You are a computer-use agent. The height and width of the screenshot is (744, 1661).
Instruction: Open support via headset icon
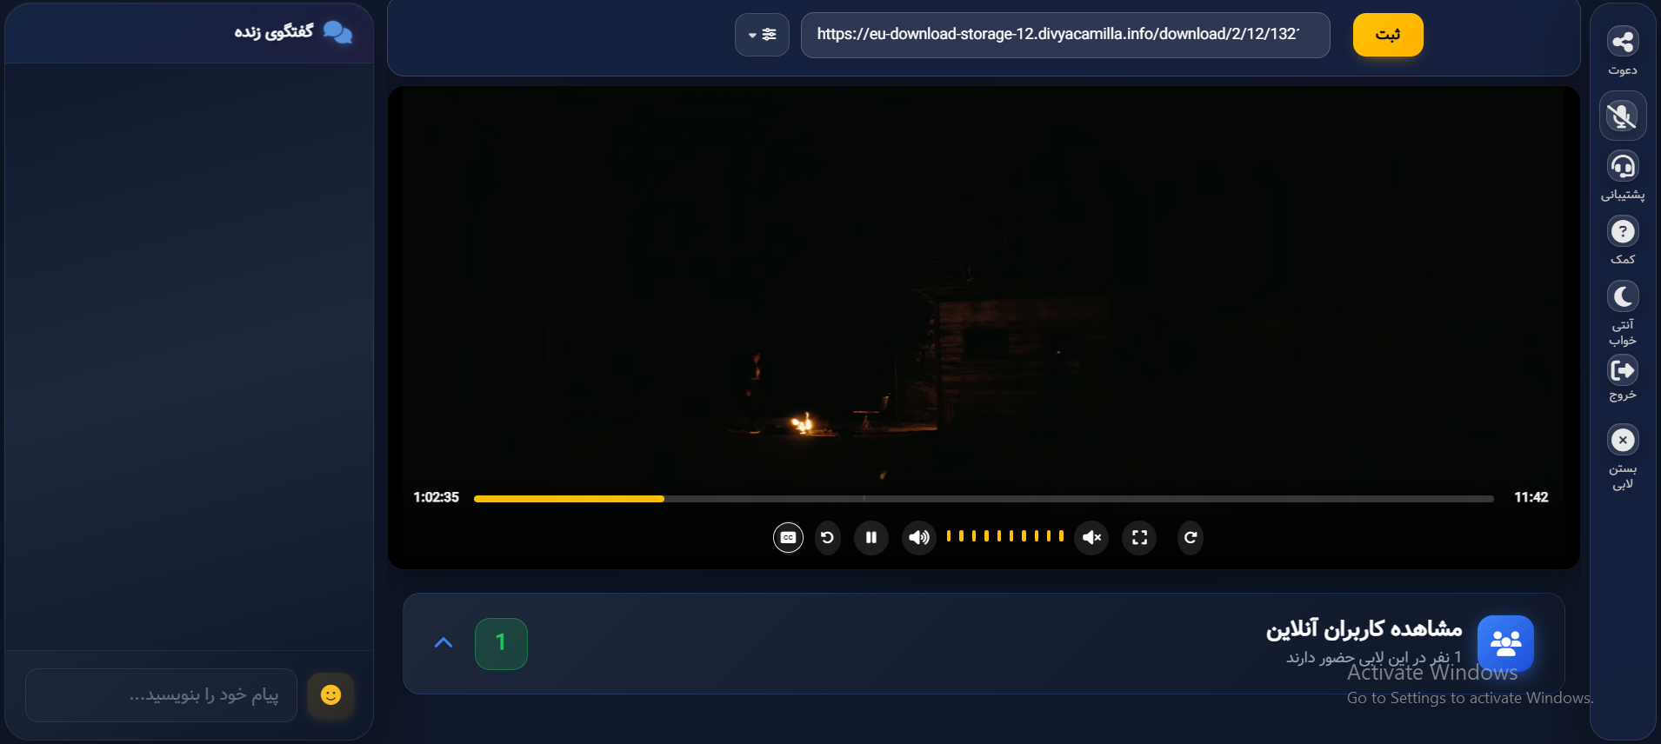coord(1622,166)
